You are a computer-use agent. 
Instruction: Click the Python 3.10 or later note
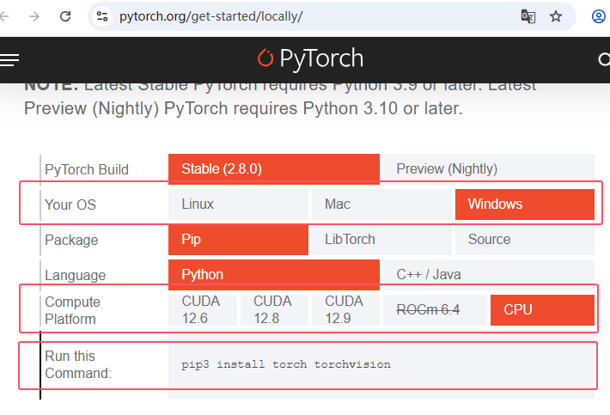(x=243, y=108)
